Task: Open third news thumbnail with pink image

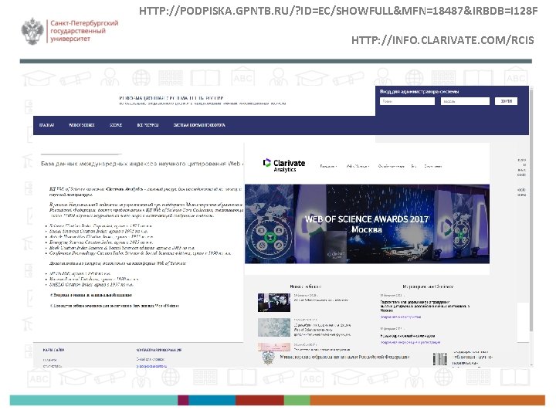Action: (274, 347)
